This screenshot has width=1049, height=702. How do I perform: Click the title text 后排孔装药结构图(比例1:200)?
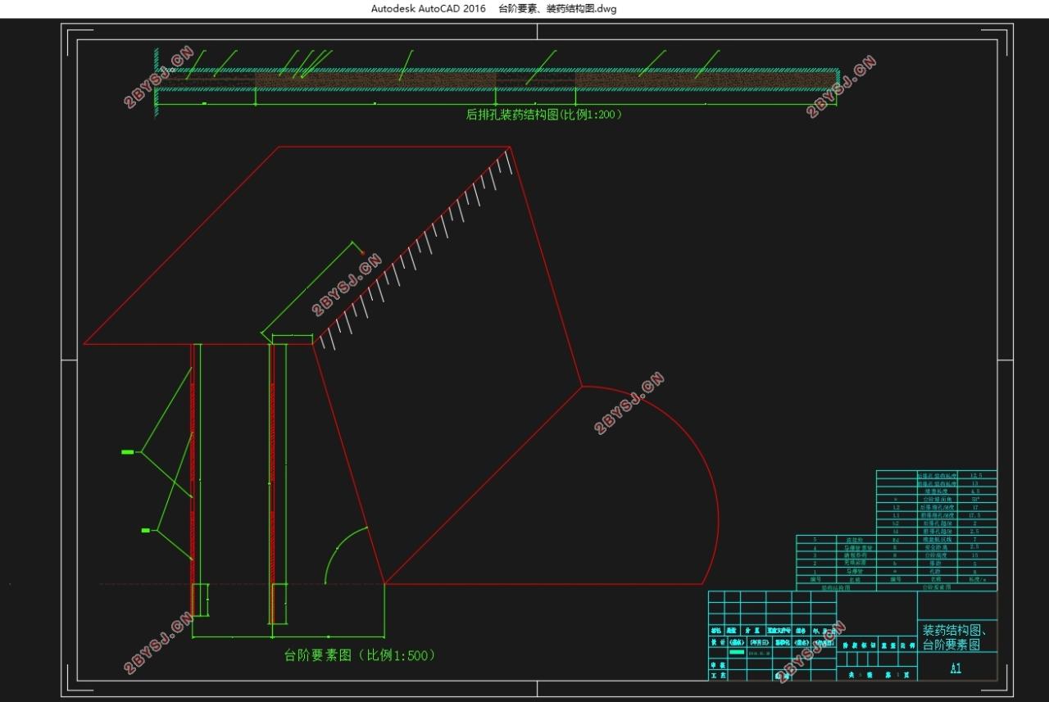(544, 115)
